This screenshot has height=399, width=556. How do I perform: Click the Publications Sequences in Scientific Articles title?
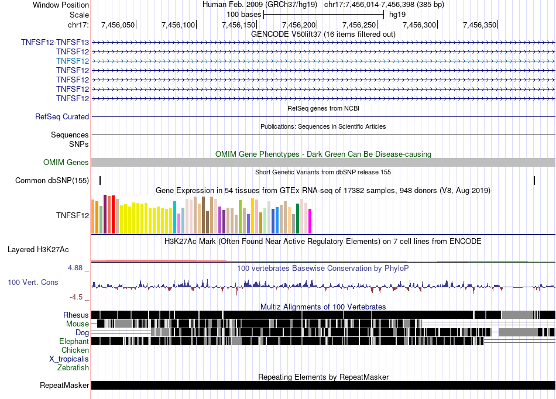[323, 126]
